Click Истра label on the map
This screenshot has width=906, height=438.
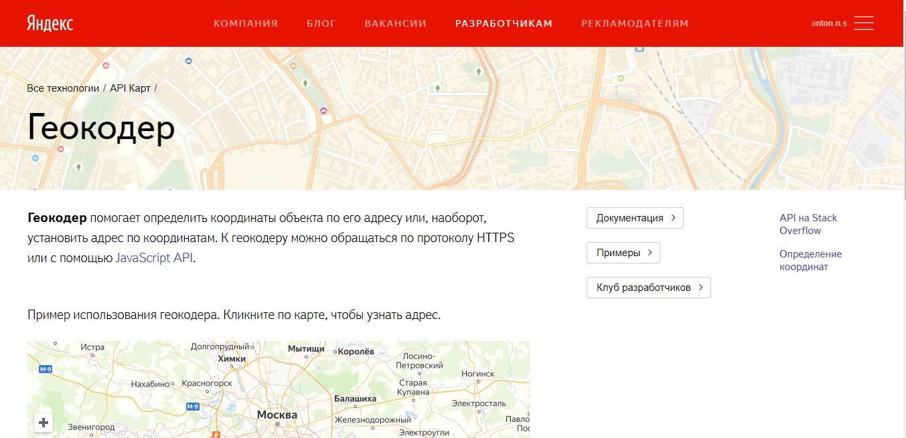(92, 348)
